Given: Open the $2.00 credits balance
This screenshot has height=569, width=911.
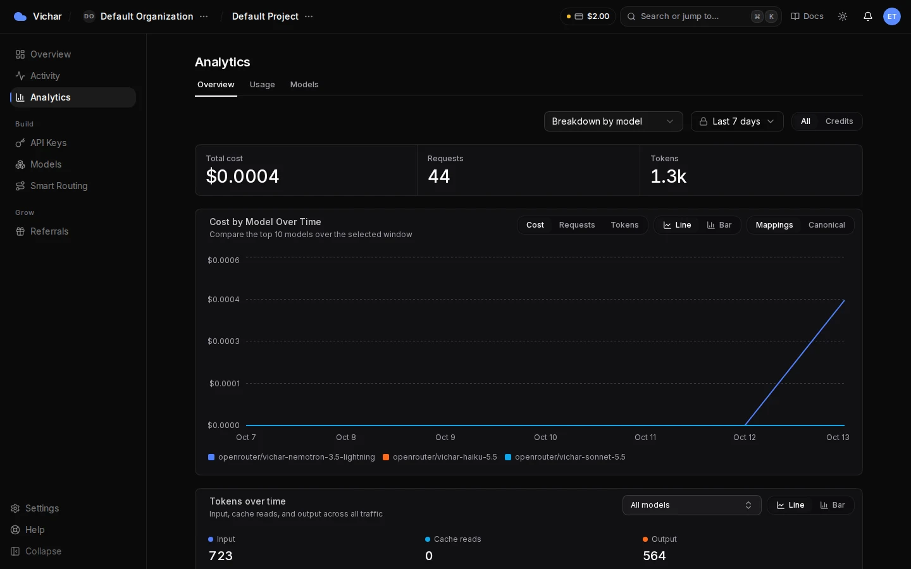Looking at the screenshot, I should point(588,16).
